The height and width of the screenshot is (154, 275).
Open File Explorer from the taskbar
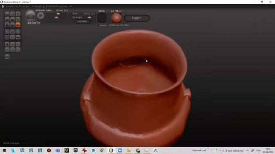(x=129, y=151)
